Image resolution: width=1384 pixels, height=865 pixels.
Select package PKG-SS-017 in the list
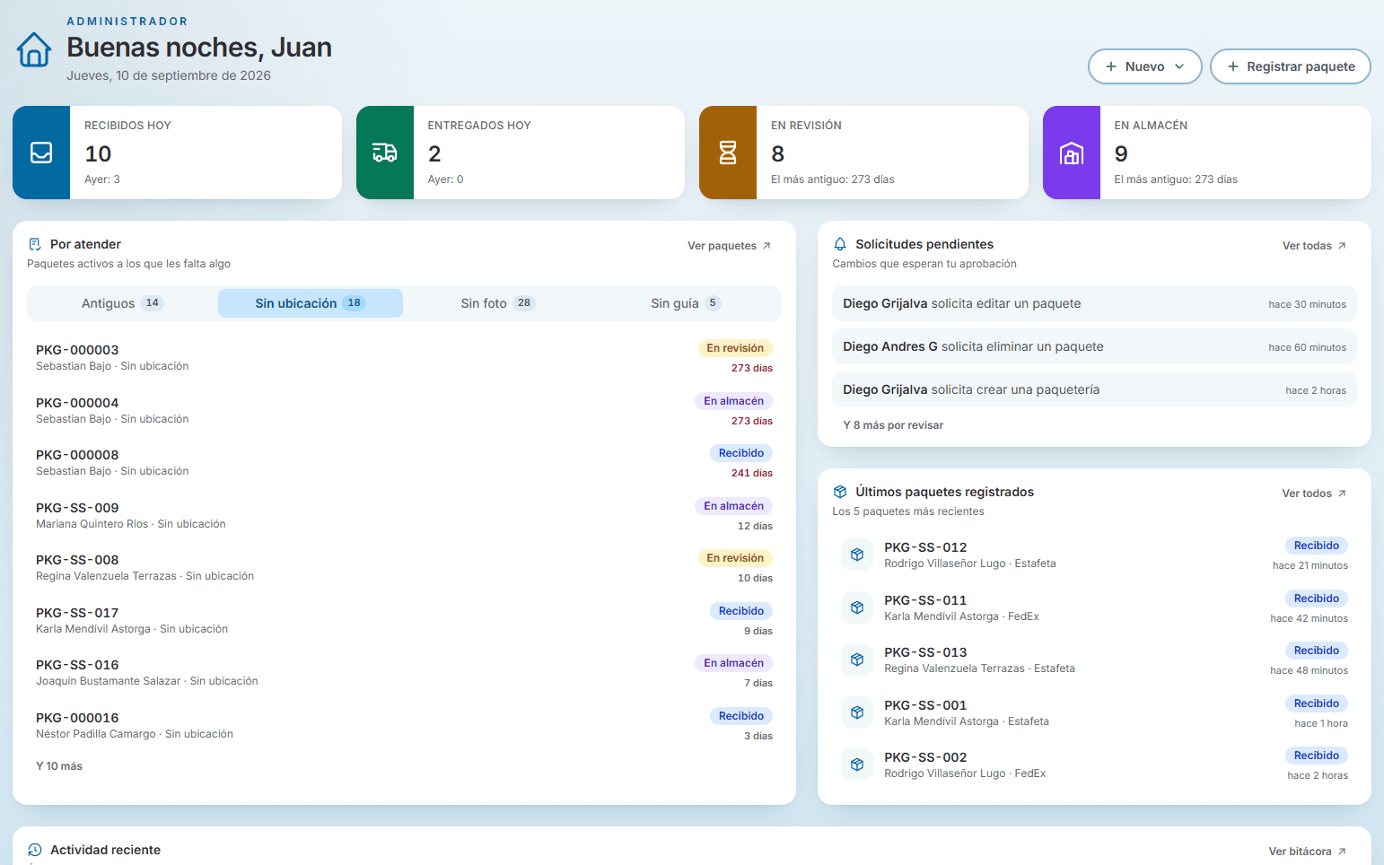click(404, 620)
